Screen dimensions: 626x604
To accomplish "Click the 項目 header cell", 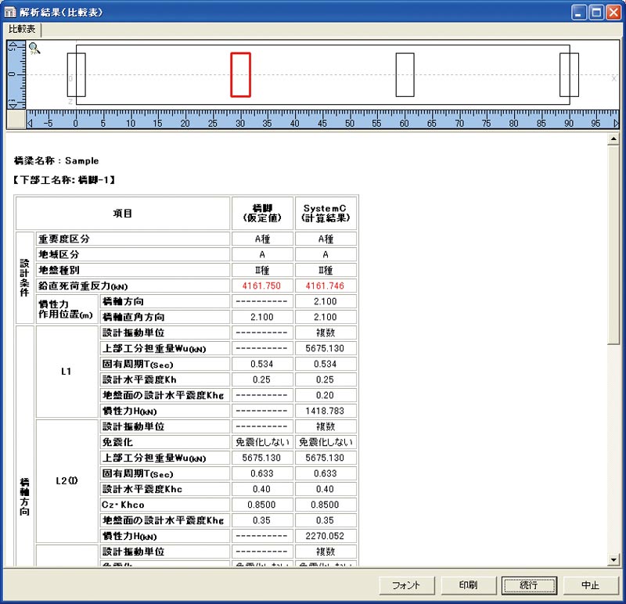I will click(123, 213).
